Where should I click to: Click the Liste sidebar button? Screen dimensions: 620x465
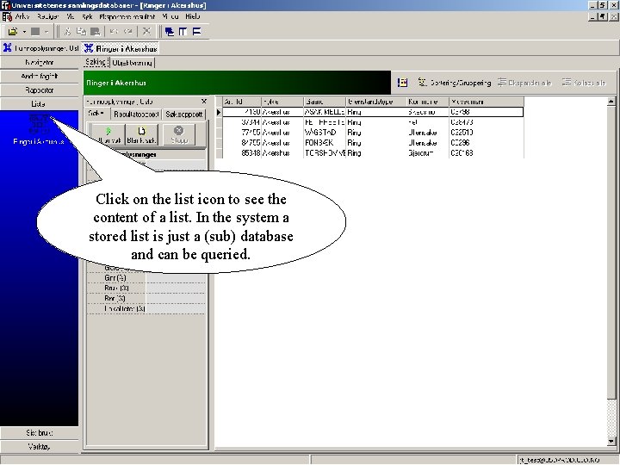click(39, 103)
